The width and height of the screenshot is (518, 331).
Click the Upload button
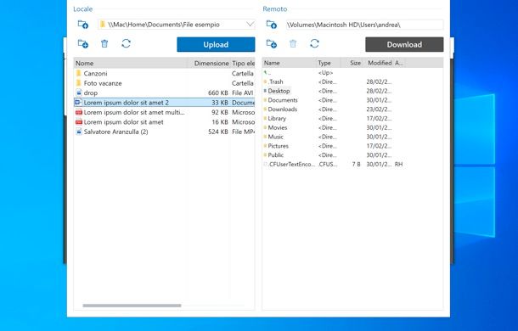pos(216,44)
